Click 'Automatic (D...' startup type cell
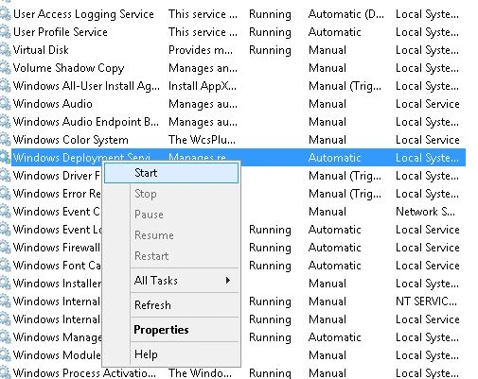This screenshot has width=478, height=379. click(346, 14)
